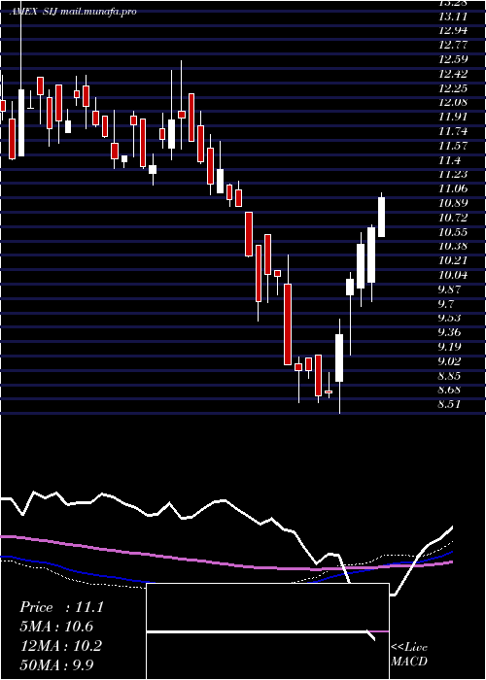Click the 10.72 price axis label
The width and height of the screenshot is (486, 680).
pos(453,218)
